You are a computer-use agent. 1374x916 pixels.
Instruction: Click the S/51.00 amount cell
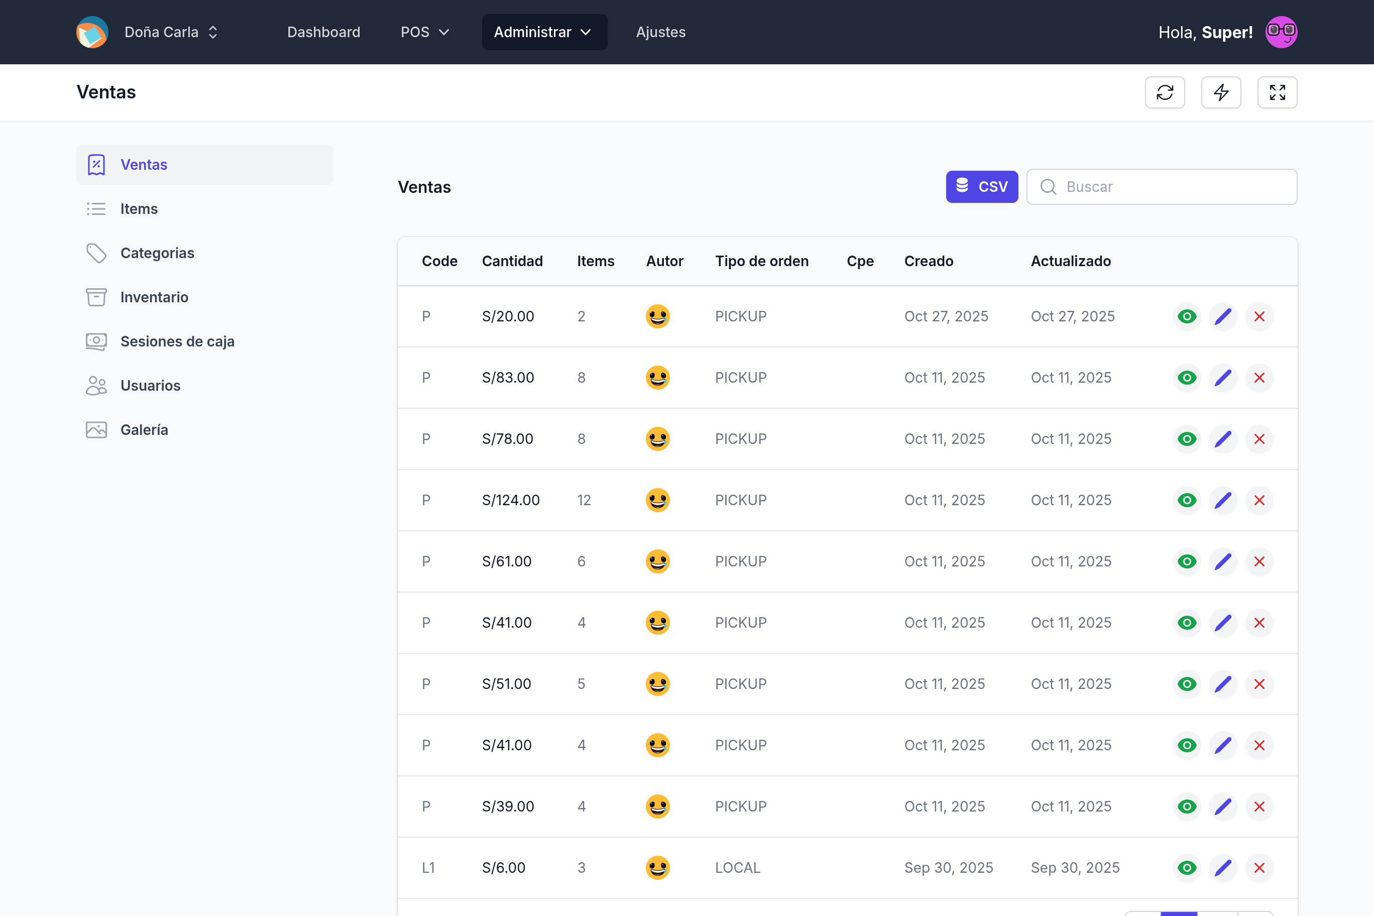tap(507, 684)
